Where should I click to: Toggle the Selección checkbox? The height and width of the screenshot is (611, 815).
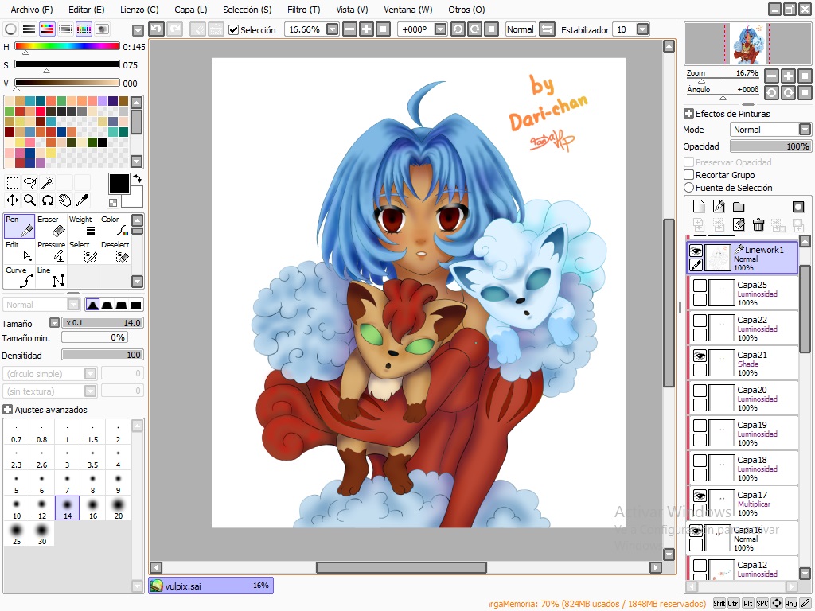234,29
